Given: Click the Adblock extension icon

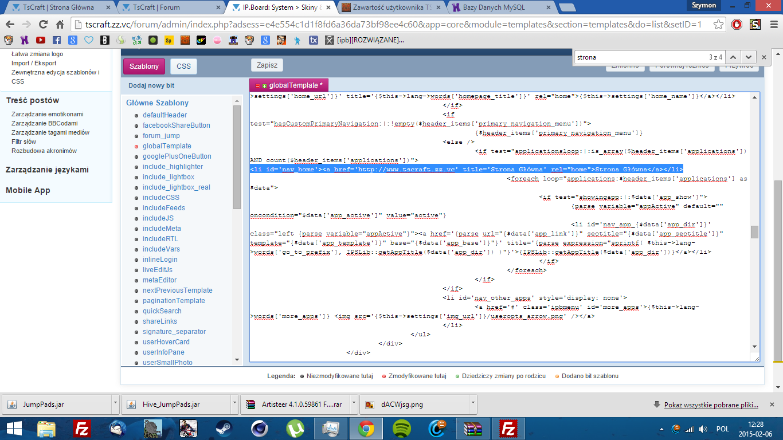Looking at the screenshot, I should pyautogui.click(x=737, y=25).
